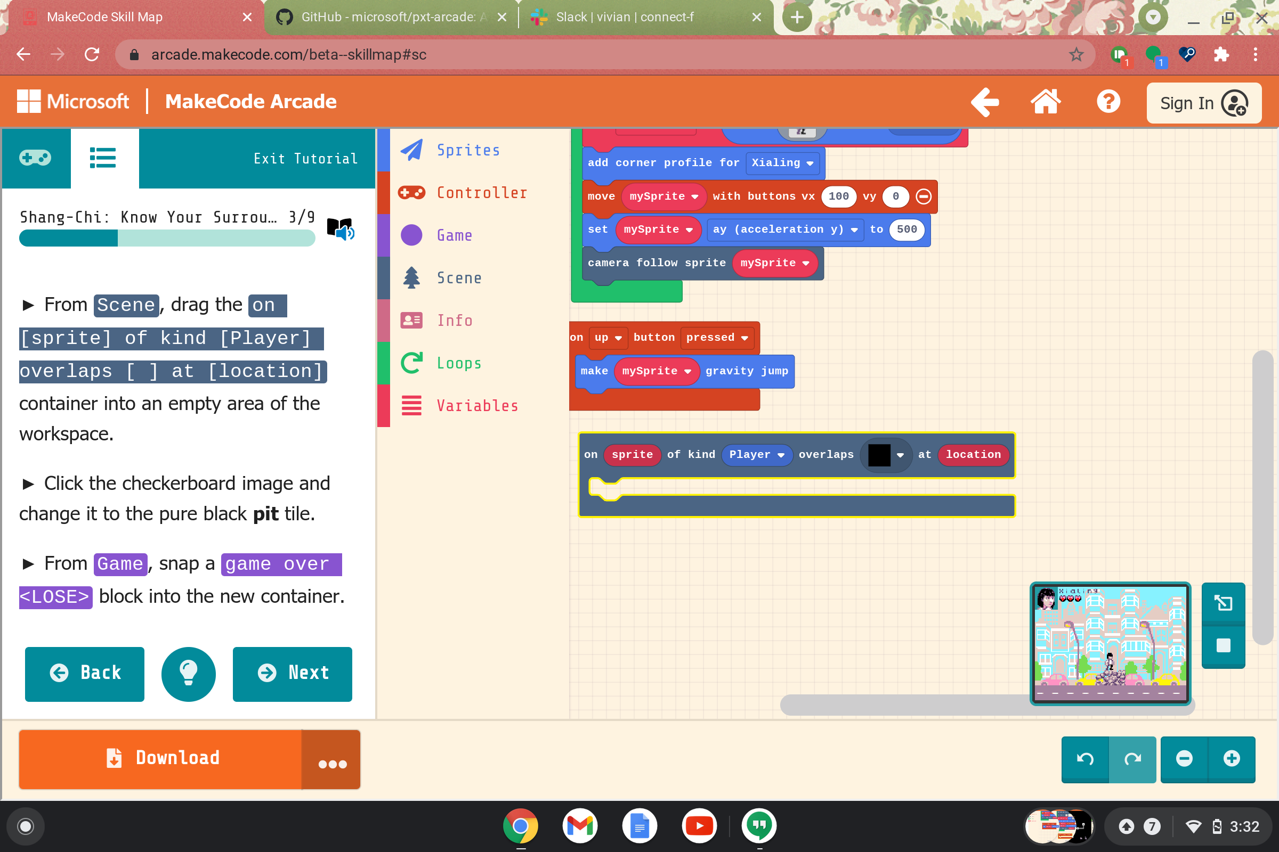1279x852 pixels.
Task: Collapse move block parameters with minus icon
Action: 924,196
